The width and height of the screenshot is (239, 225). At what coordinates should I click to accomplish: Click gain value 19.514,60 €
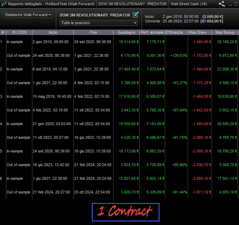129,42
